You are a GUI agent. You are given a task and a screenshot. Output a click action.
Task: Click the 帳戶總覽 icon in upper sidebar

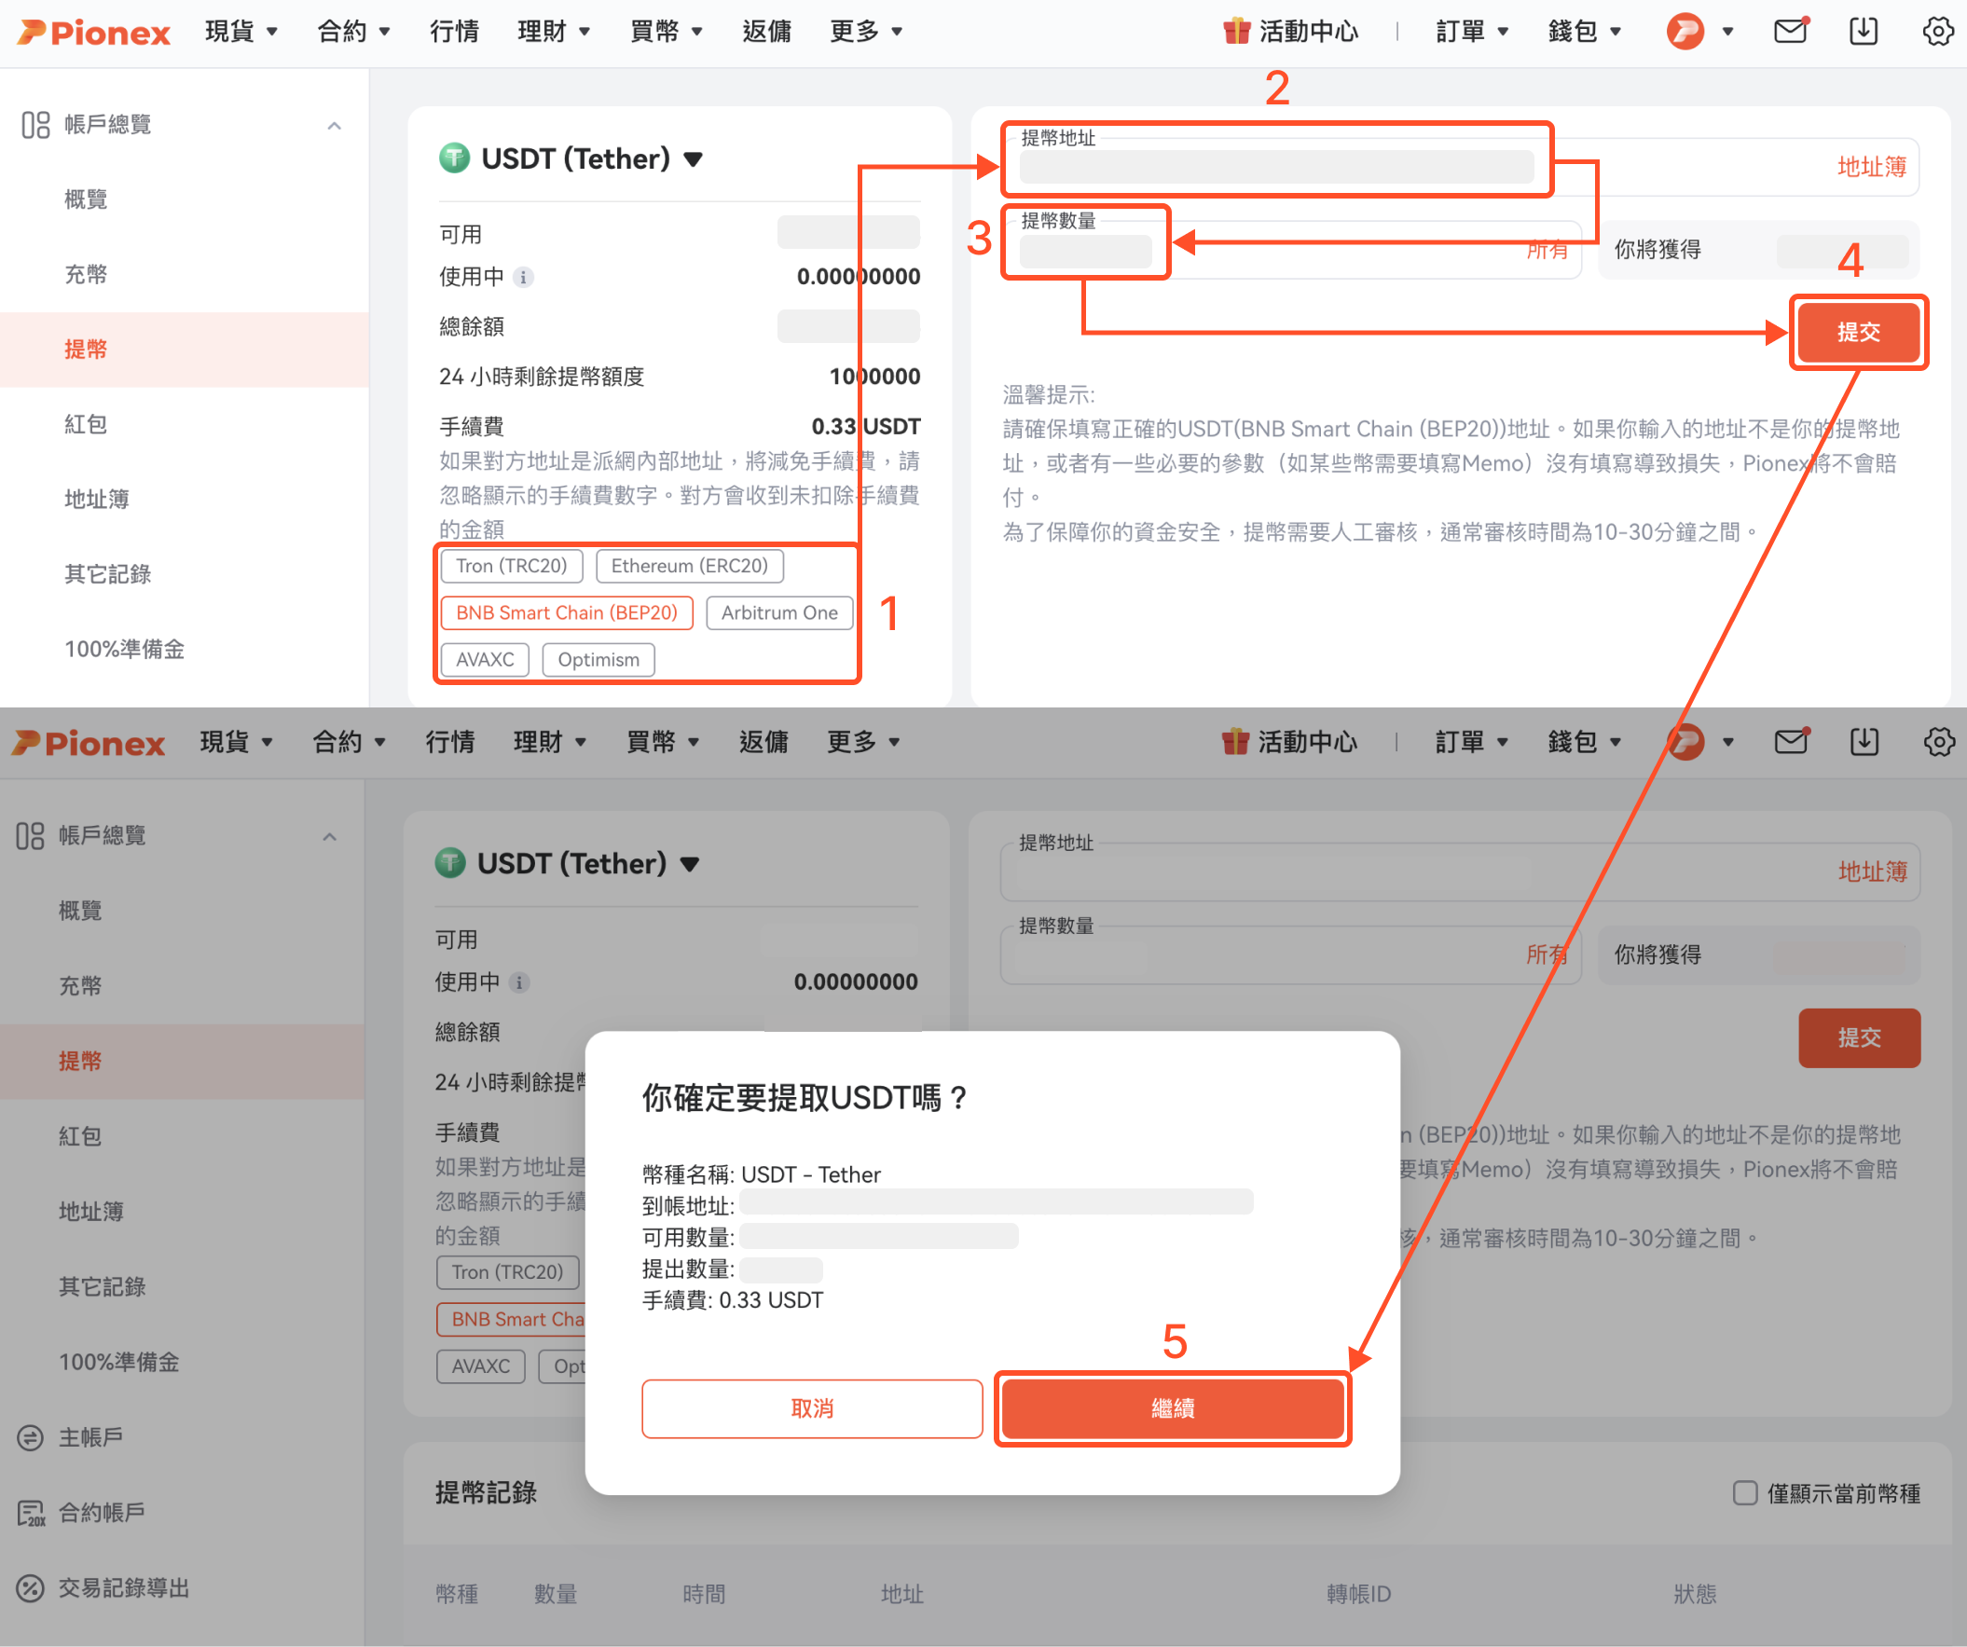pyautogui.click(x=35, y=125)
